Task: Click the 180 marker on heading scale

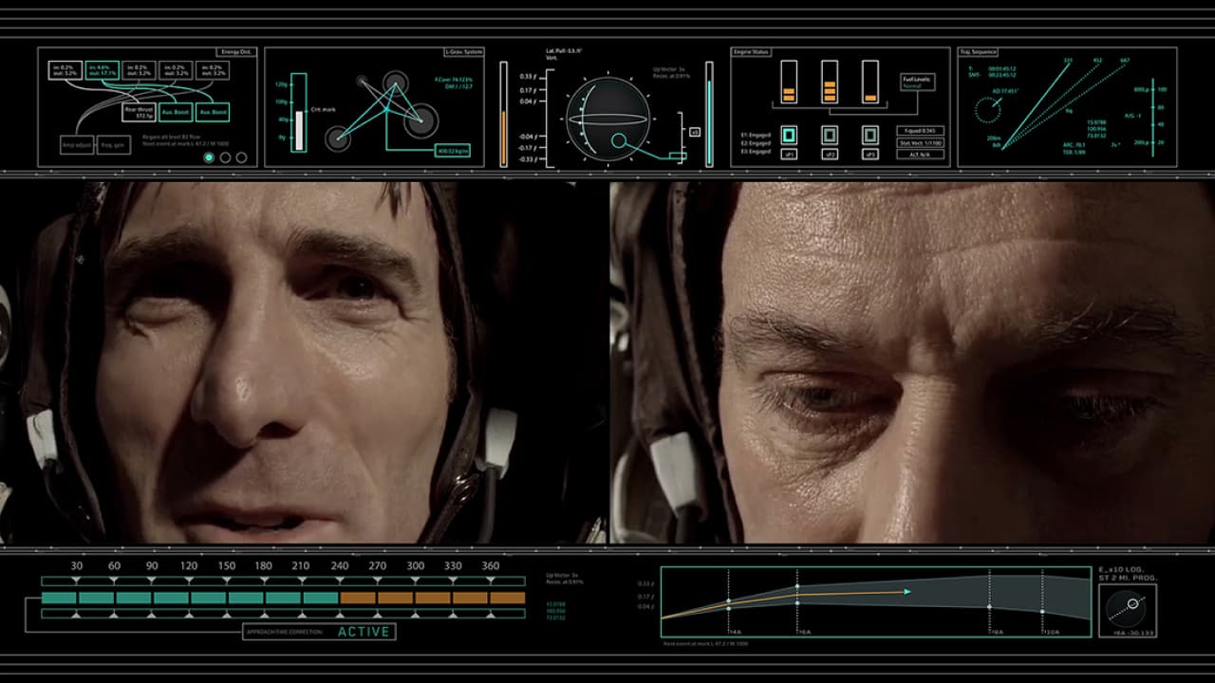Action: tap(263, 566)
